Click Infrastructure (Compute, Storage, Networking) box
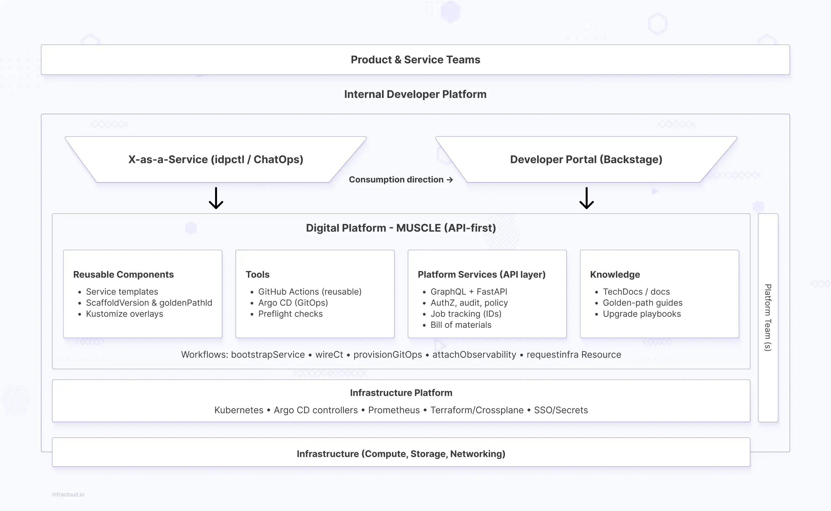Viewport: 831px width, 511px height. (x=401, y=453)
